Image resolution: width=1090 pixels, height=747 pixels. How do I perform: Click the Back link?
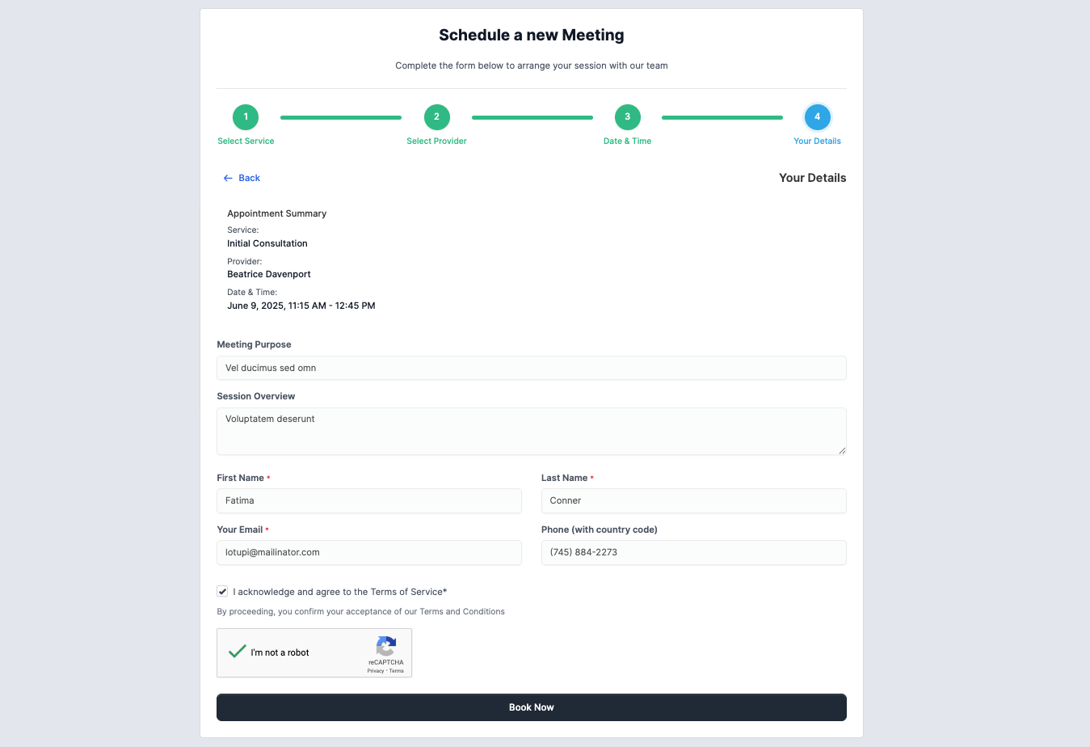click(x=249, y=178)
